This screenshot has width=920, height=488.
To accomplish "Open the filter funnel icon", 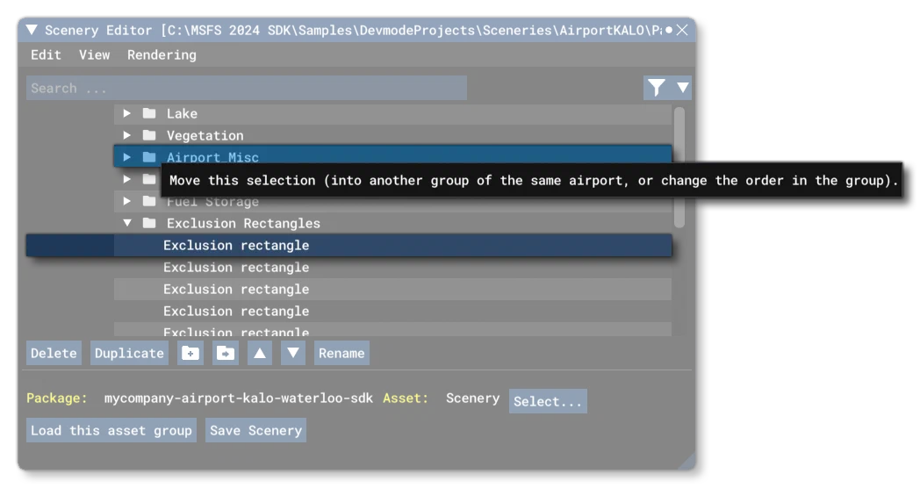I will (657, 88).
